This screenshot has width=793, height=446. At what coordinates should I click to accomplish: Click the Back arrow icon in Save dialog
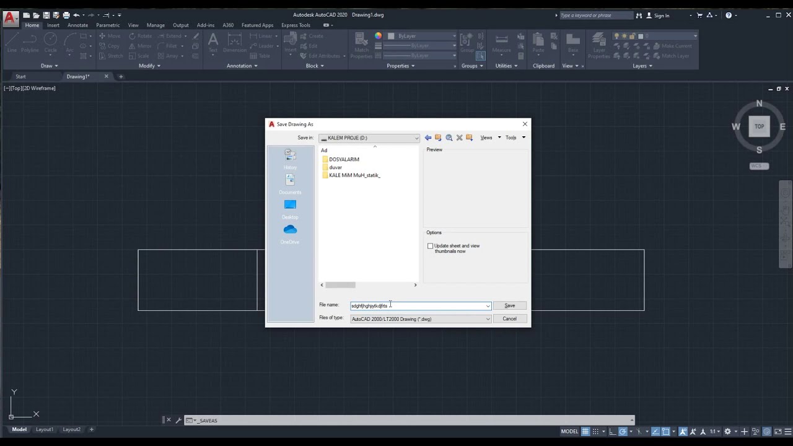[x=428, y=138]
